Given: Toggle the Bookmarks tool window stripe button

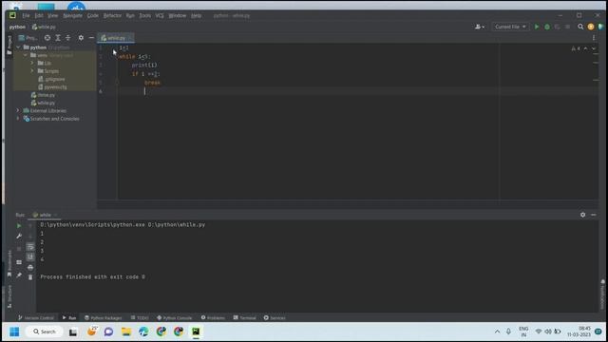Looking at the screenshot, I should tap(9, 264).
